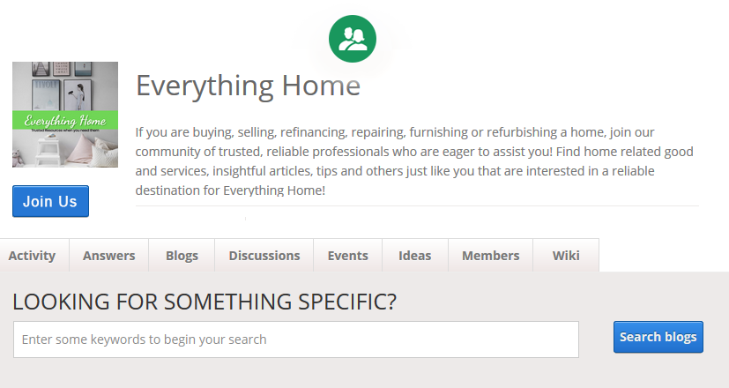View the Events tab
Screen dimensions: 729x388
(x=348, y=256)
